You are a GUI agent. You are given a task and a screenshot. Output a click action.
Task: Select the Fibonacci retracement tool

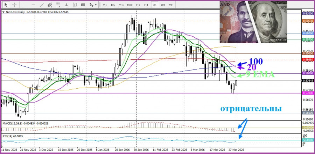58,5
